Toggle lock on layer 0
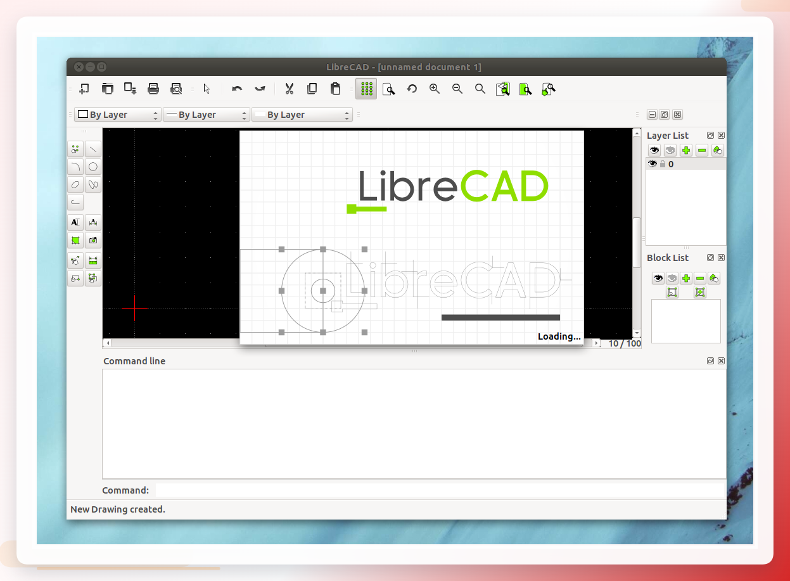The height and width of the screenshot is (581, 790). tap(663, 163)
